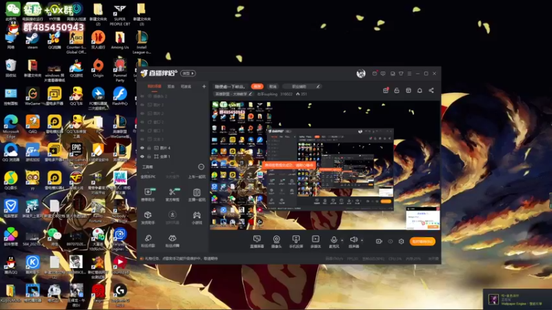552x310 pixels.
Task: Select the 全屏 1 source row
Action: [173, 156]
